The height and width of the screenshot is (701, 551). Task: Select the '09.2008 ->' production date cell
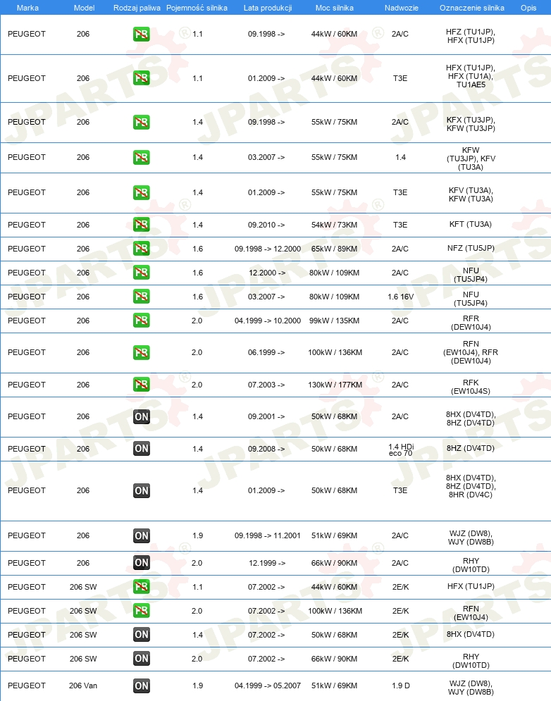point(266,449)
